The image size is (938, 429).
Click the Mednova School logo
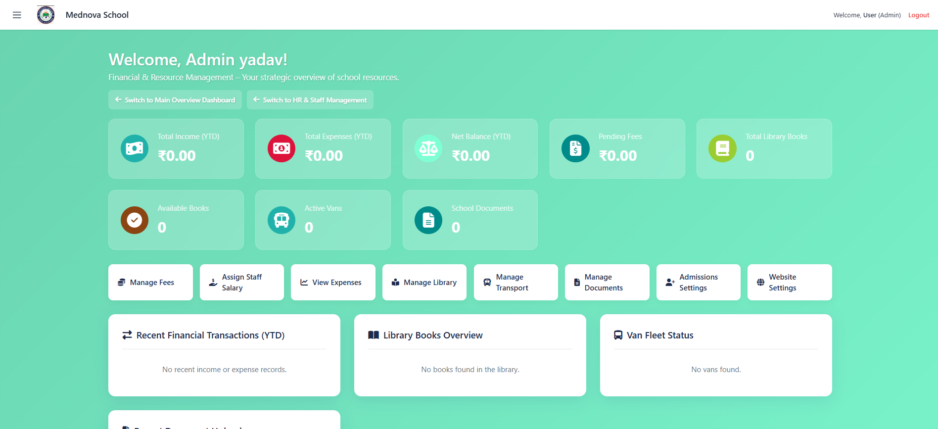tap(46, 15)
